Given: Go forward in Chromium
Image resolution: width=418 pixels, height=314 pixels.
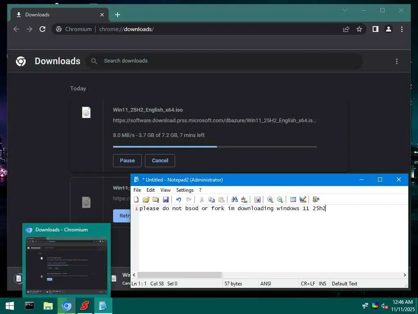Looking at the screenshot, I should [x=29, y=29].
